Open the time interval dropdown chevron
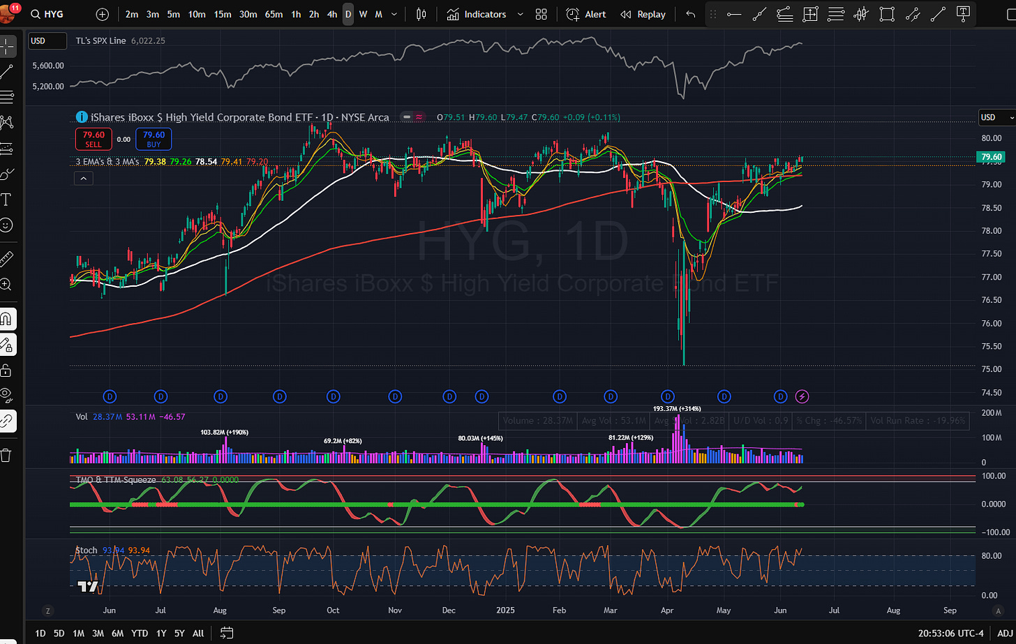The height and width of the screenshot is (644, 1016). click(x=395, y=14)
